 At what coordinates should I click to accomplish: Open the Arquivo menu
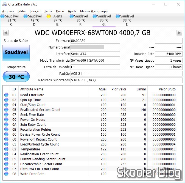(8, 11)
